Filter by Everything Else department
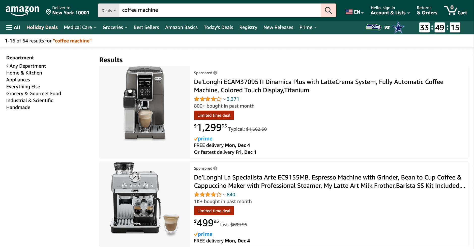 pos(23,87)
